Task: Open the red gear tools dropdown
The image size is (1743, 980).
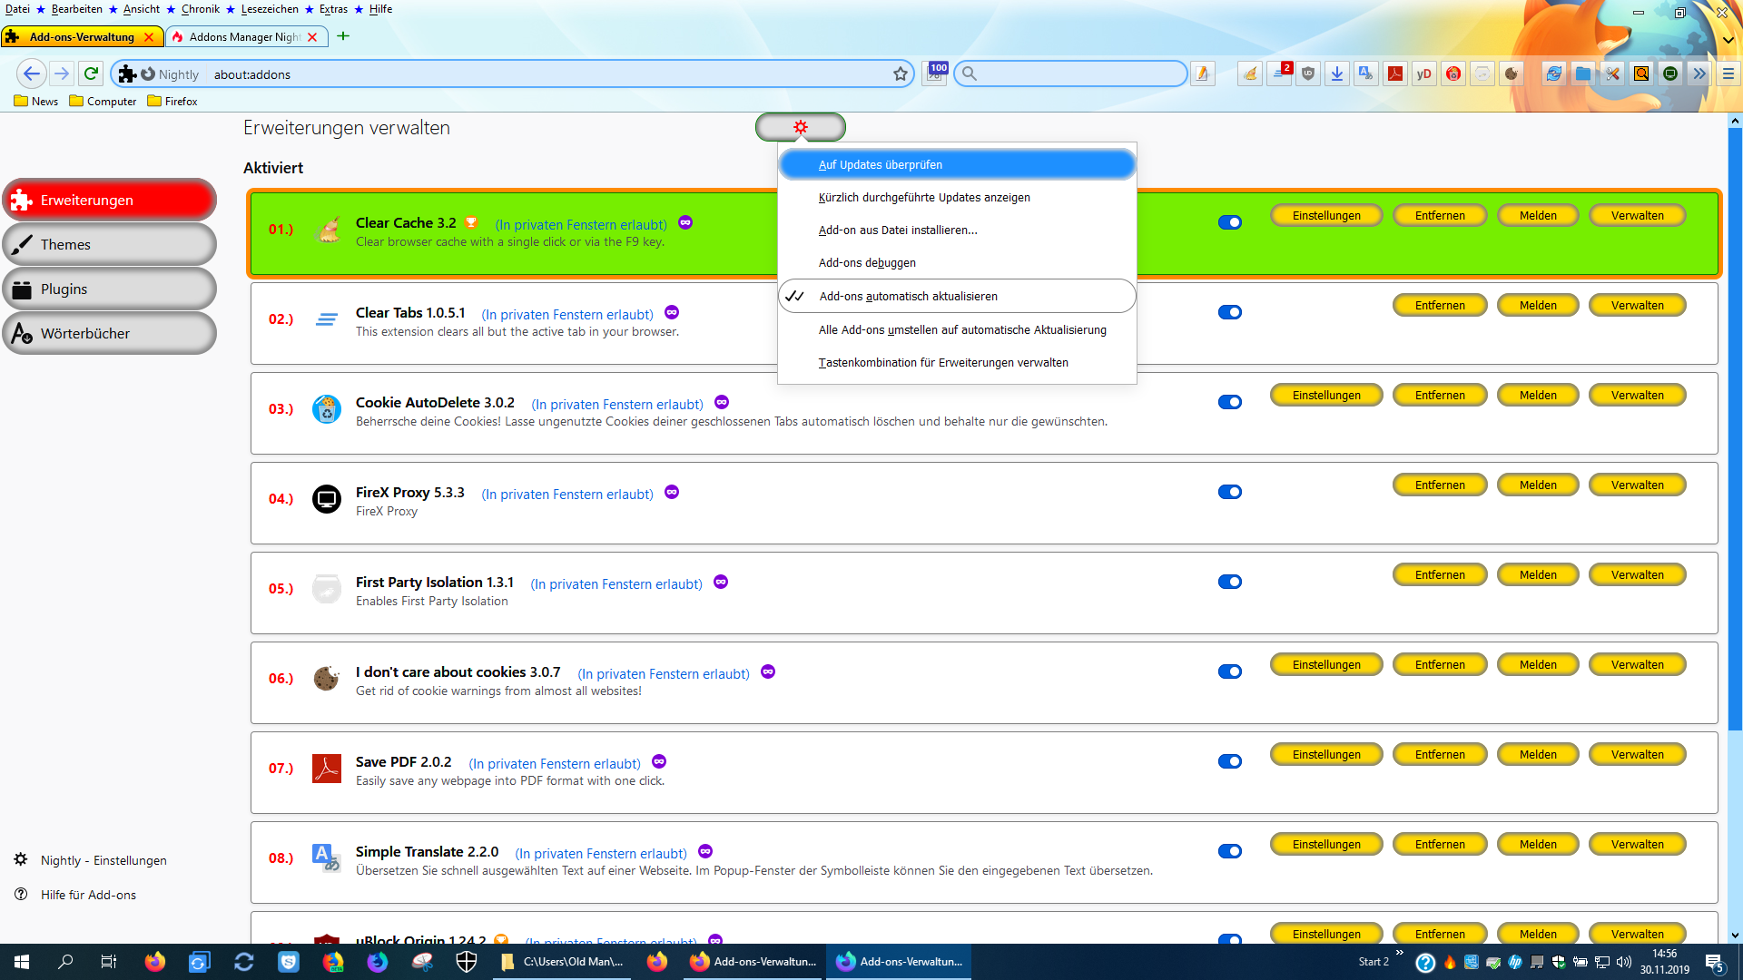Action: click(x=800, y=127)
